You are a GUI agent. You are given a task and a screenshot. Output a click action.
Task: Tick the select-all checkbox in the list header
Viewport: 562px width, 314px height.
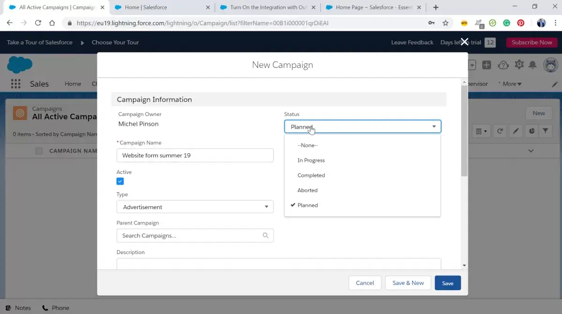(39, 151)
